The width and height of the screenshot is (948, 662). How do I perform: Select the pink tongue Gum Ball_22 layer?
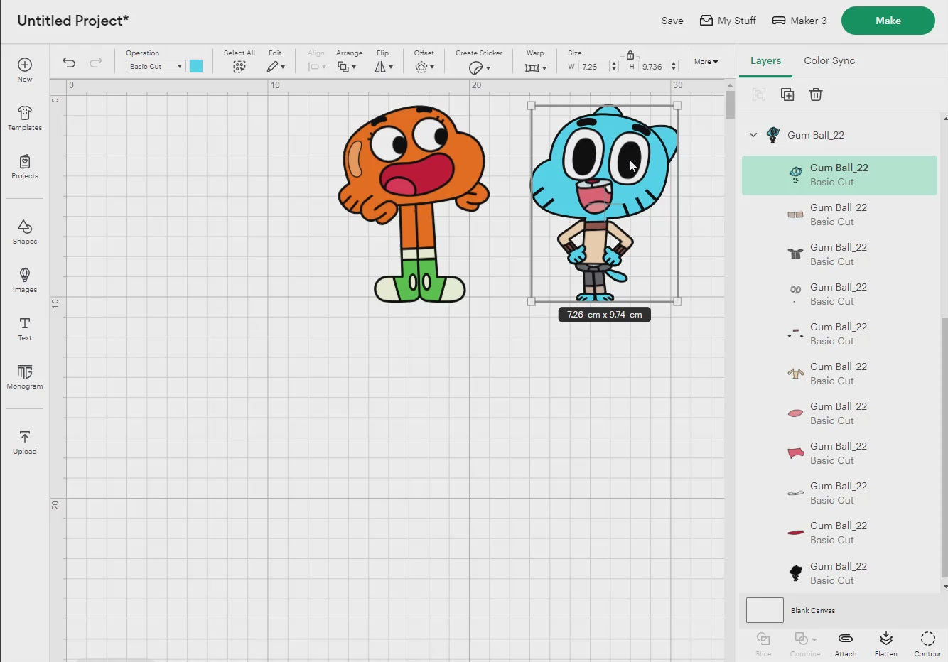(839, 413)
